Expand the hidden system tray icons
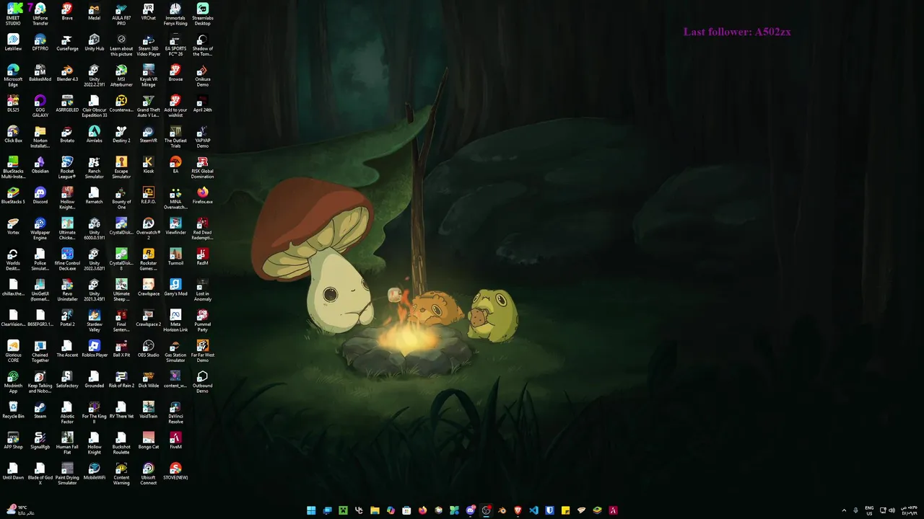The image size is (924, 519). 844,510
